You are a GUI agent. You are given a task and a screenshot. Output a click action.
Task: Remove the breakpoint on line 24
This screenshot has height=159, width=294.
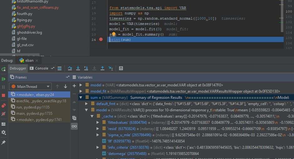coord(101,40)
